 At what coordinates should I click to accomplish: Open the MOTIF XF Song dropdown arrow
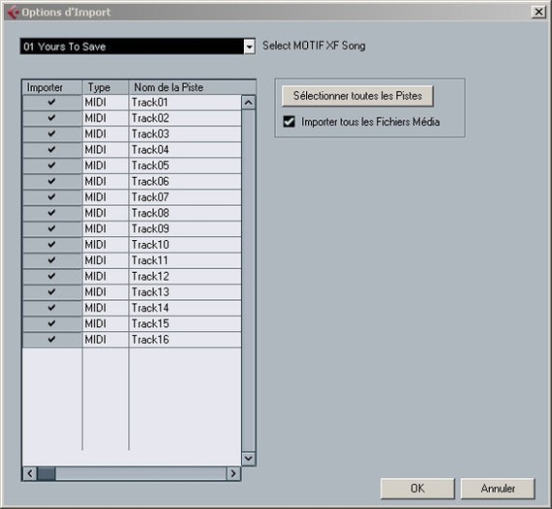(249, 47)
